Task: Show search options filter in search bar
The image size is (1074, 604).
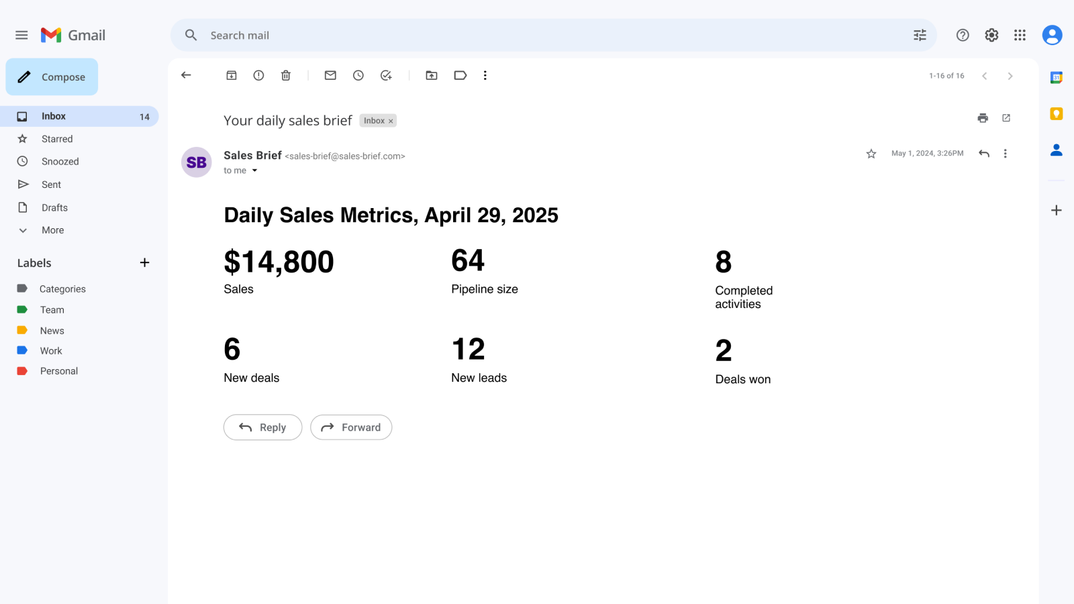Action: point(920,36)
